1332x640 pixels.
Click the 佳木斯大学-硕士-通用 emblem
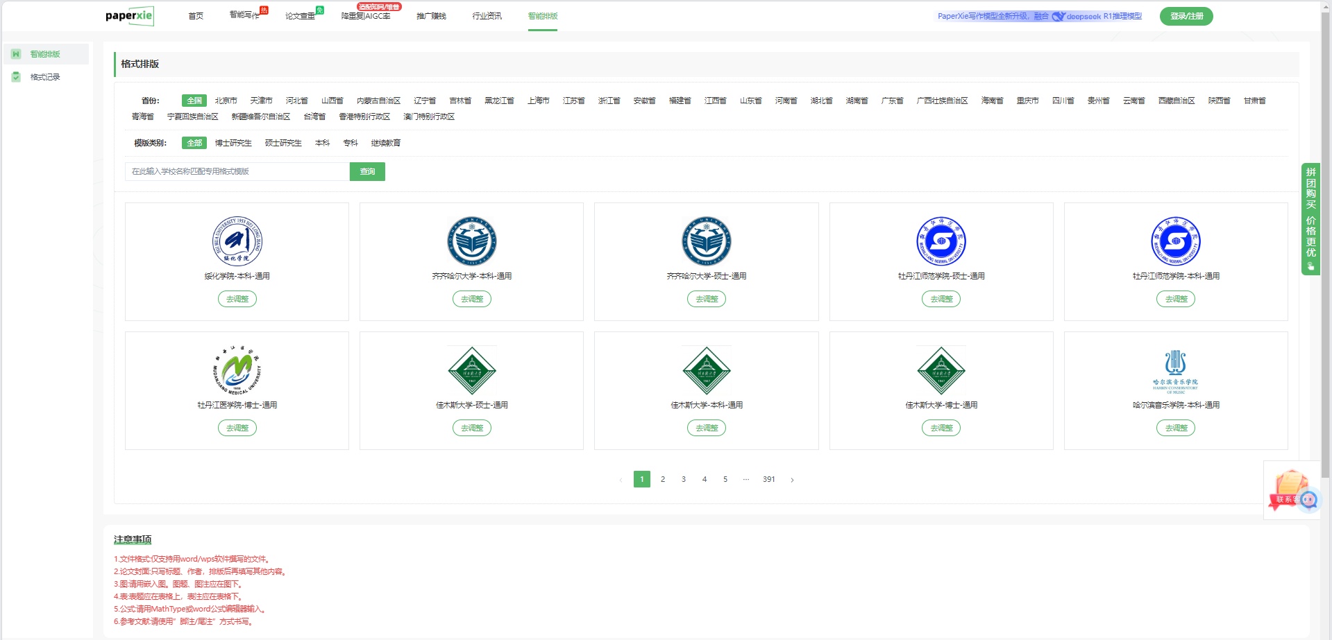tap(472, 370)
